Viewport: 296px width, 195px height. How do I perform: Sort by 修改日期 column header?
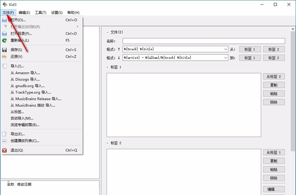coord(24,185)
